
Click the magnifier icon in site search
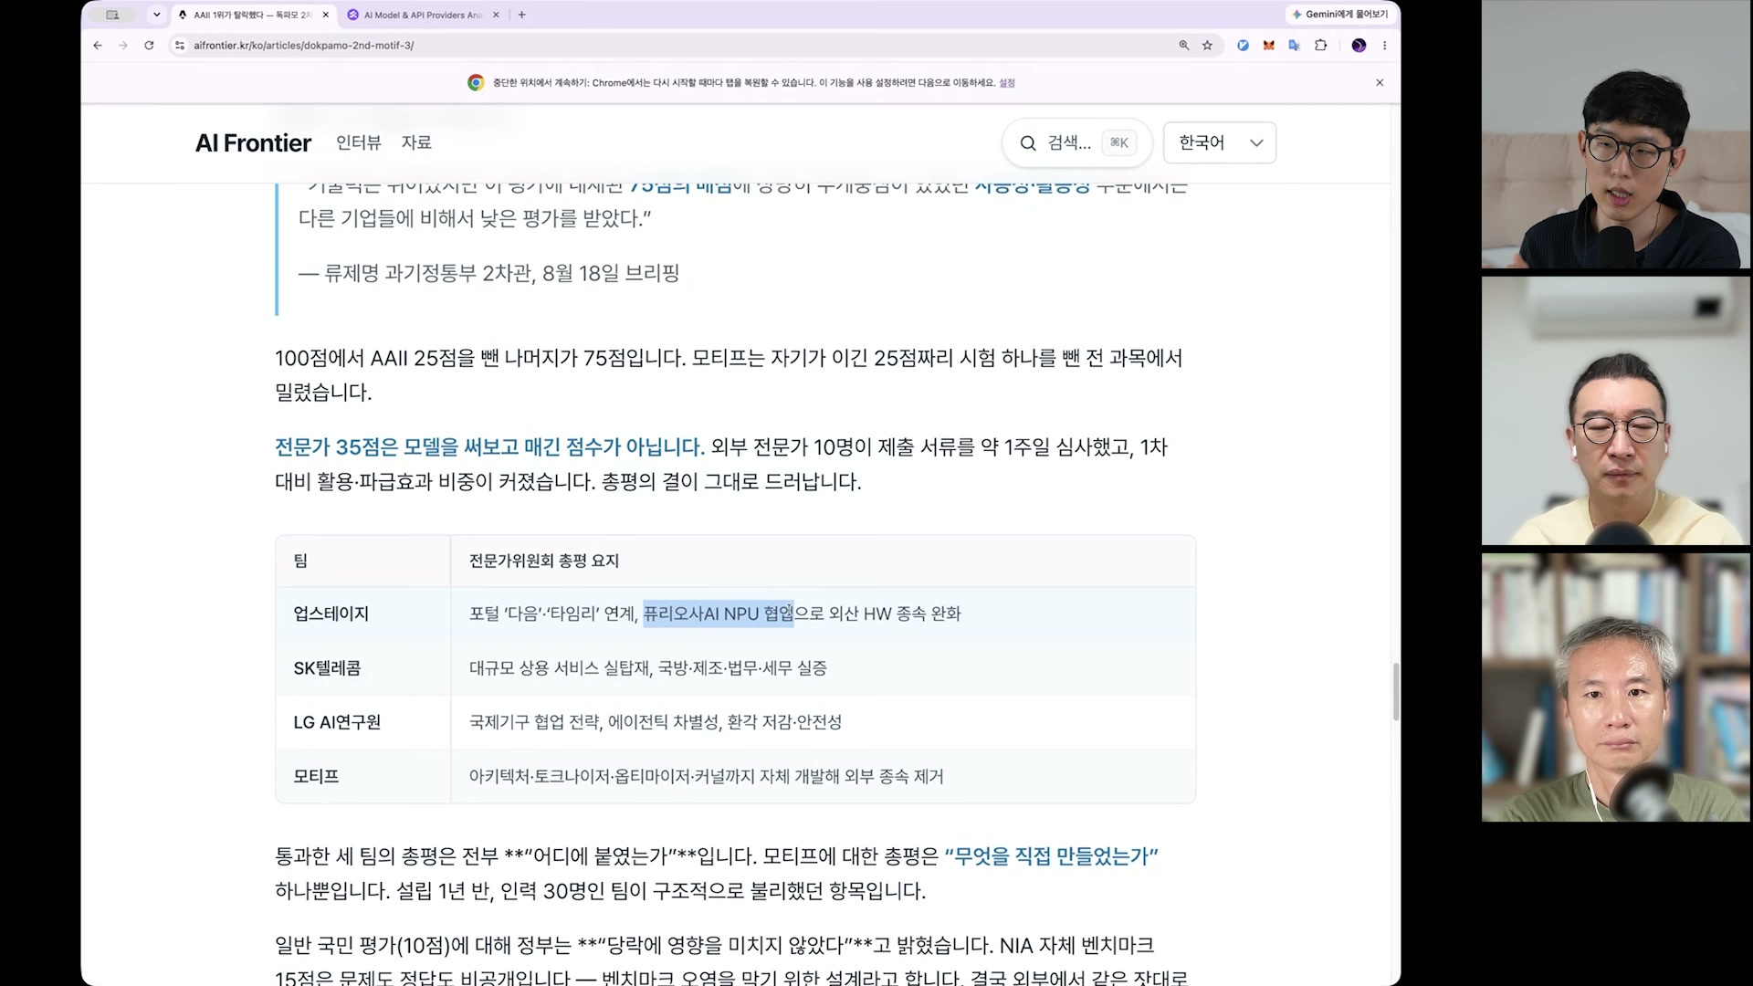[x=1028, y=143]
